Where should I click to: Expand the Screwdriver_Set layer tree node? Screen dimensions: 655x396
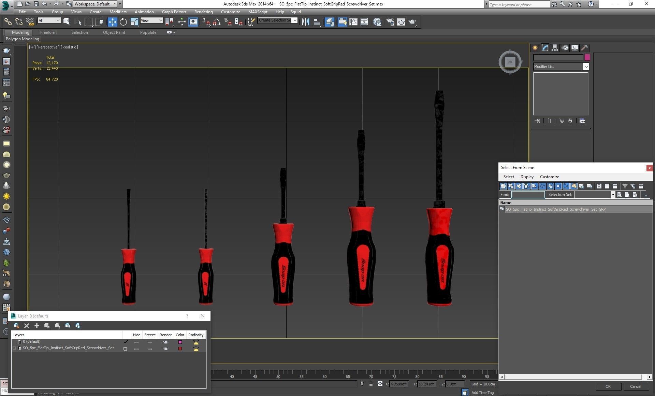click(14, 348)
